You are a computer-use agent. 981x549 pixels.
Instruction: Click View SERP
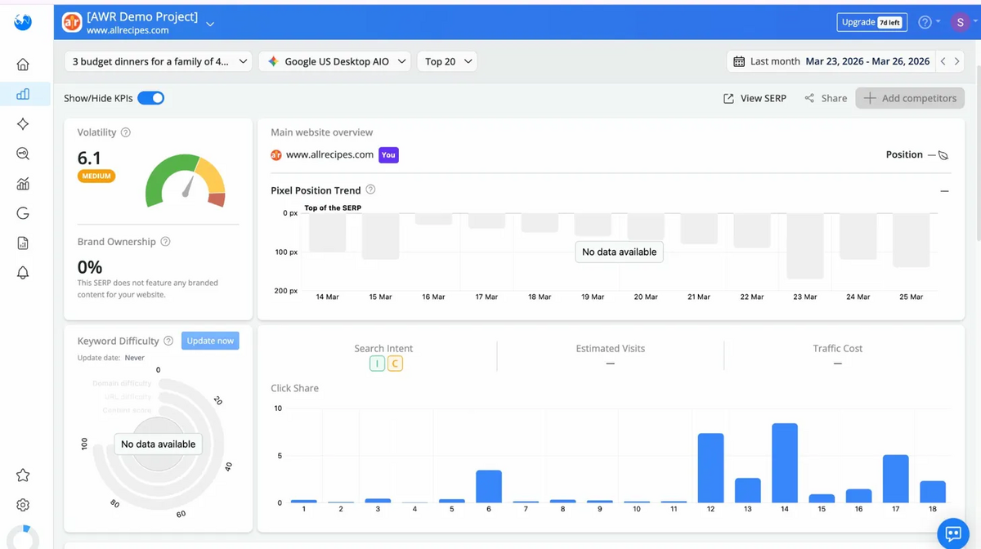pyautogui.click(x=755, y=98)
